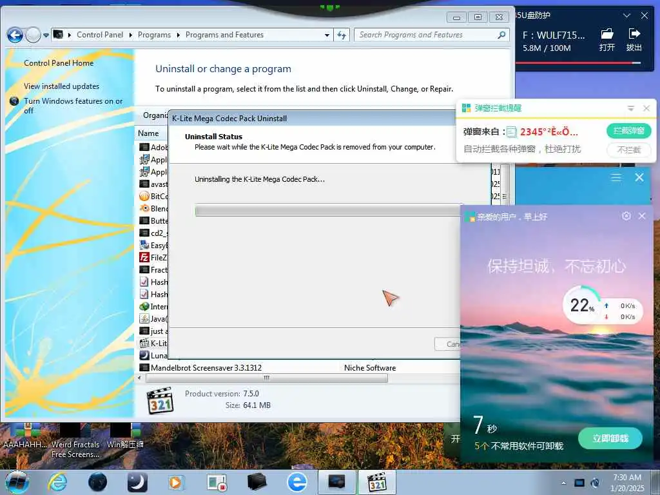The image size is (660, 495).
Task: Click the K-Lite 321 icon in details pane
Action: pyautogui.click(x=160, y=400)
